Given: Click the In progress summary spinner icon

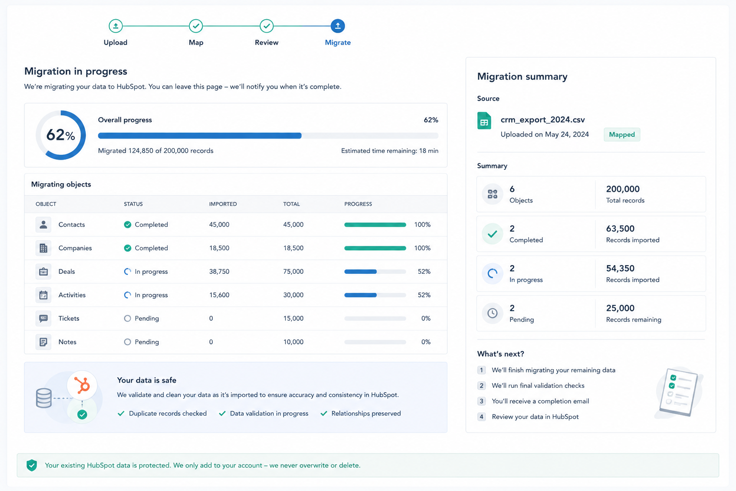Looking at the screenshot, I should pos(493,274).
